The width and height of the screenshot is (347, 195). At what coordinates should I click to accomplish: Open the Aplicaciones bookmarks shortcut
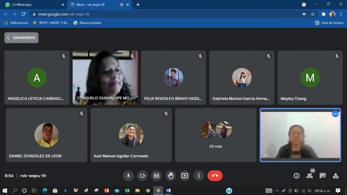tap(16, 23)
